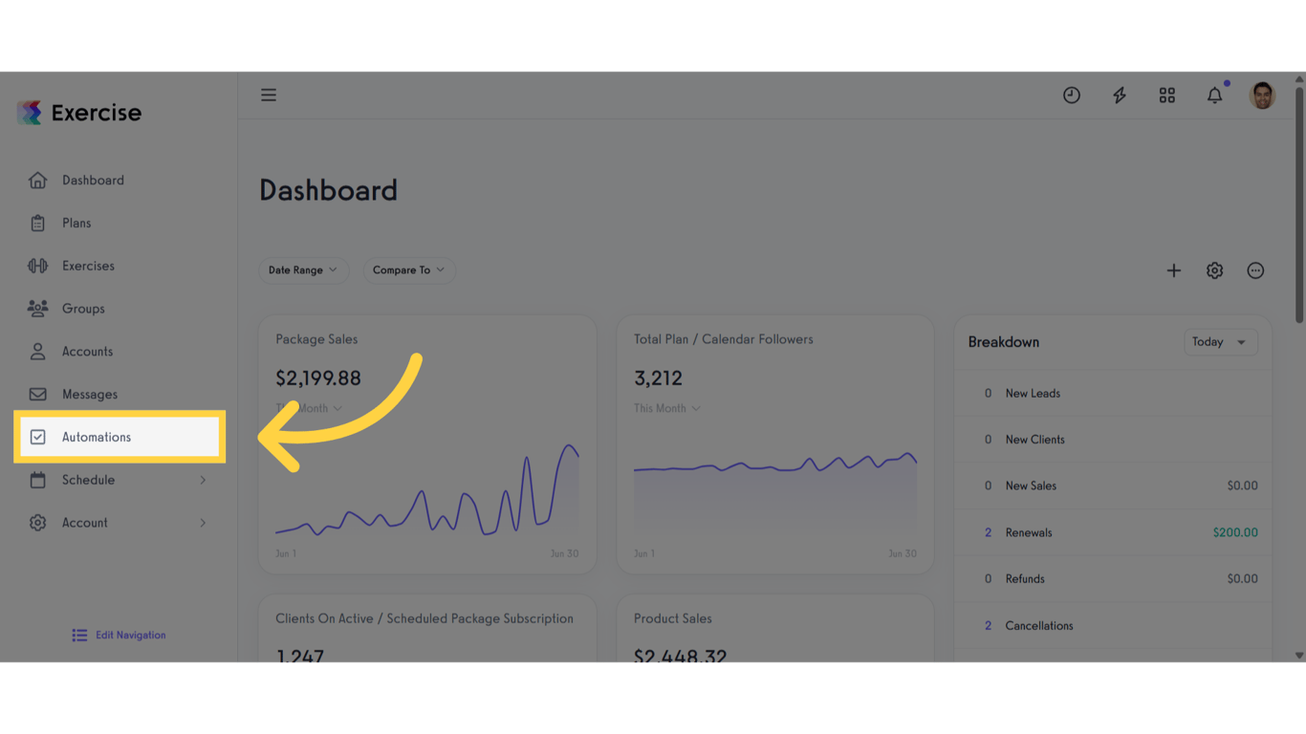Click the Package Sales chart

[427, 488]
